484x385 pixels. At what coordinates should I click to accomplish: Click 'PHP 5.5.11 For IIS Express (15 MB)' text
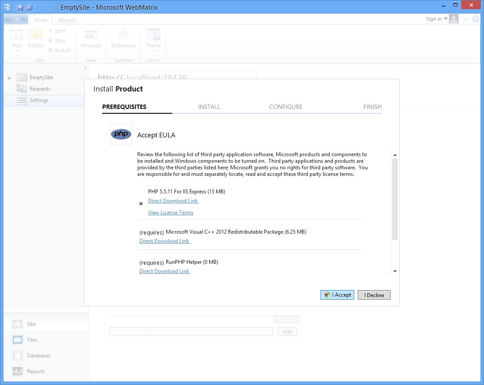187,192
